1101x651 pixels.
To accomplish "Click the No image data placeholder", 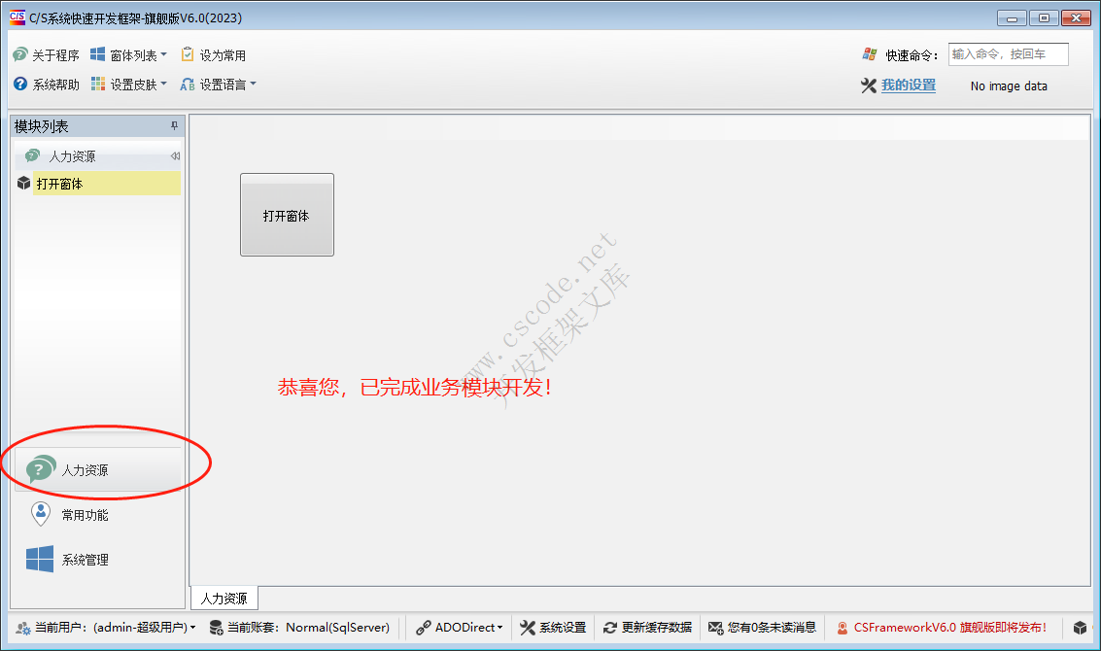I will pos(1009,86).
